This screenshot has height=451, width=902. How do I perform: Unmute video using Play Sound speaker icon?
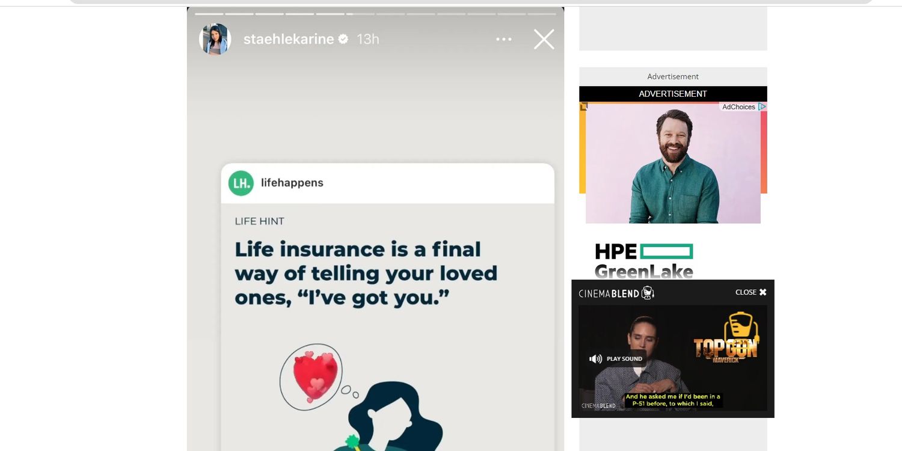tap(596, 359)
